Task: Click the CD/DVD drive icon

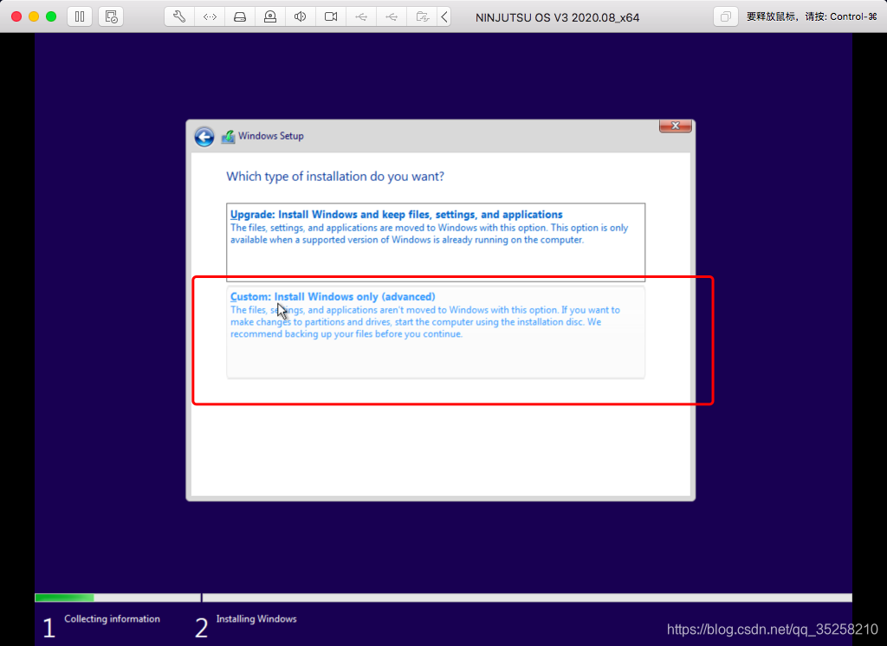Action: pyautogui.click(x=270, y=16)
